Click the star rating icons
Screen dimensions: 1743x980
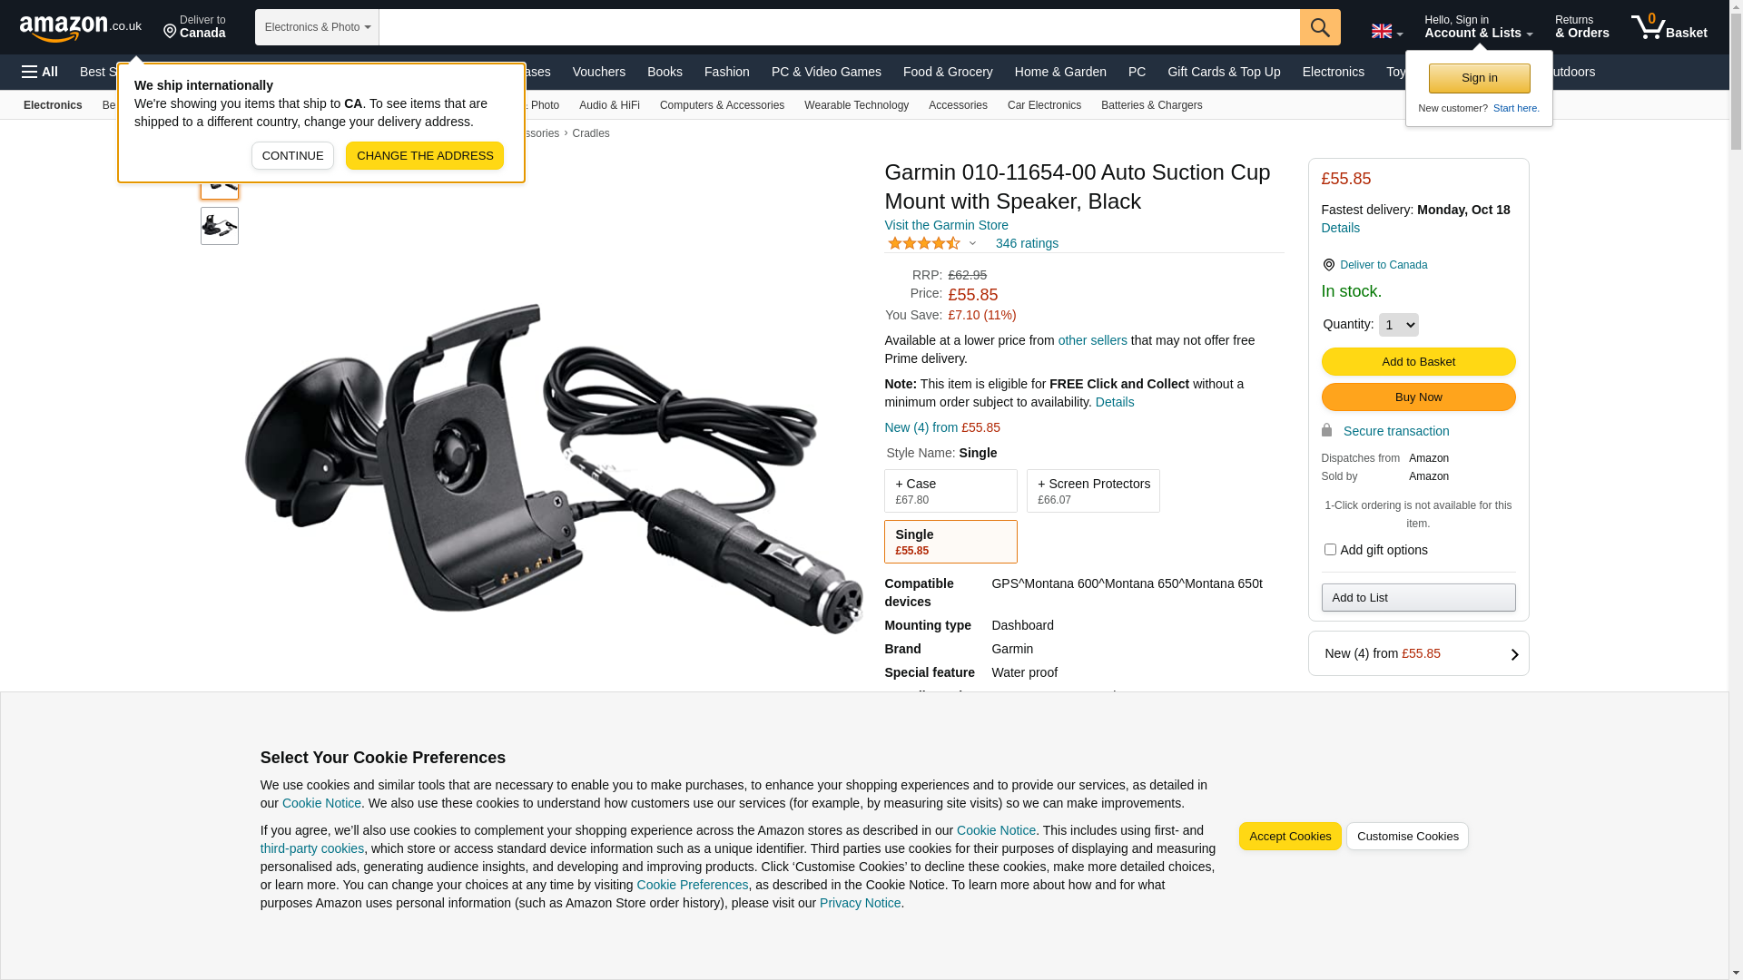coord(923,243)
